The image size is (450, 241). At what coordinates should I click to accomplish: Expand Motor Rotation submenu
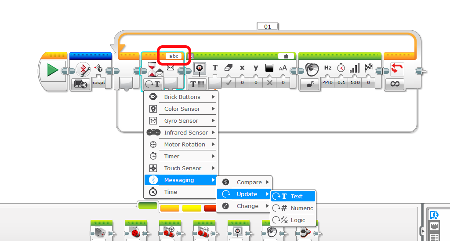point(181,145)
